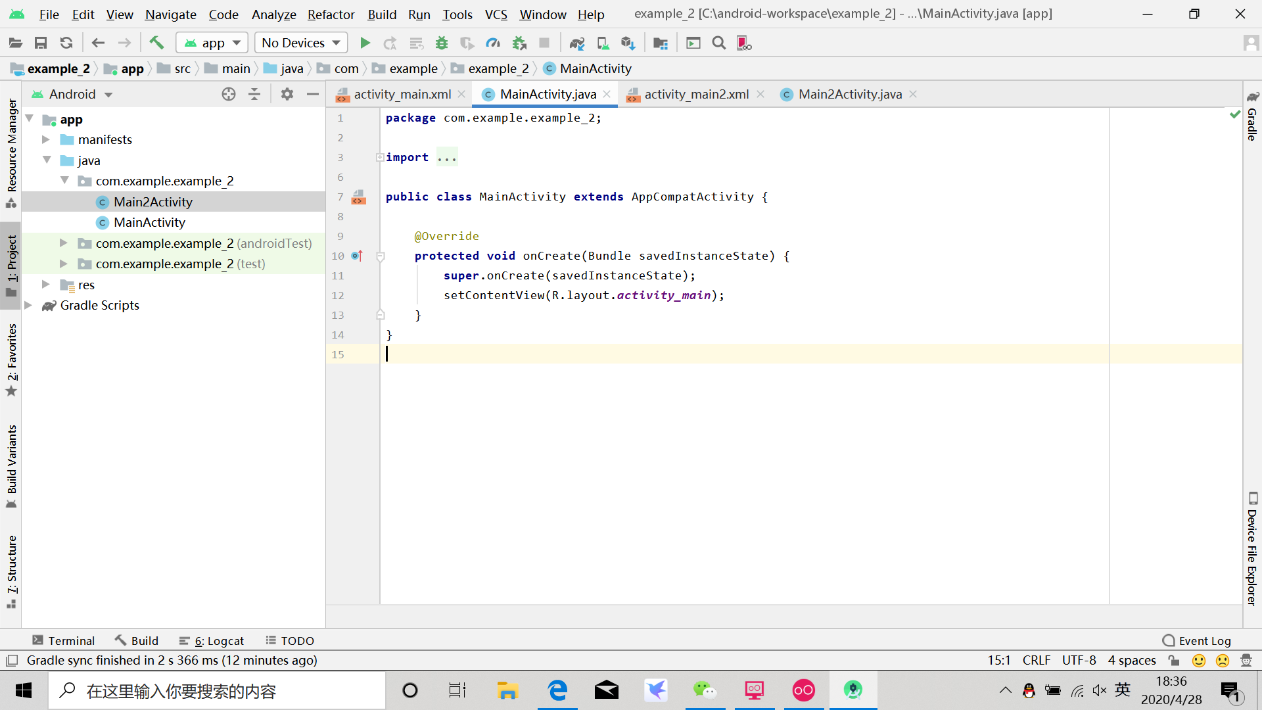The image size is (1262, 710).
Task: Open the No Devices target dropdown
Action: coord(300,42)
